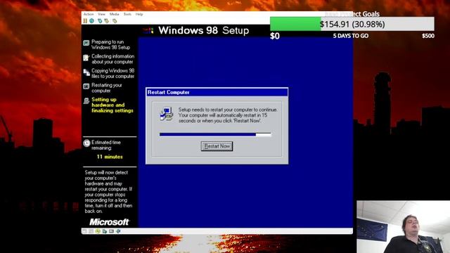This screenshot has height=253, width=450.
Task: Click the Copying Windows 98 files text
Action: coord(112,73)
